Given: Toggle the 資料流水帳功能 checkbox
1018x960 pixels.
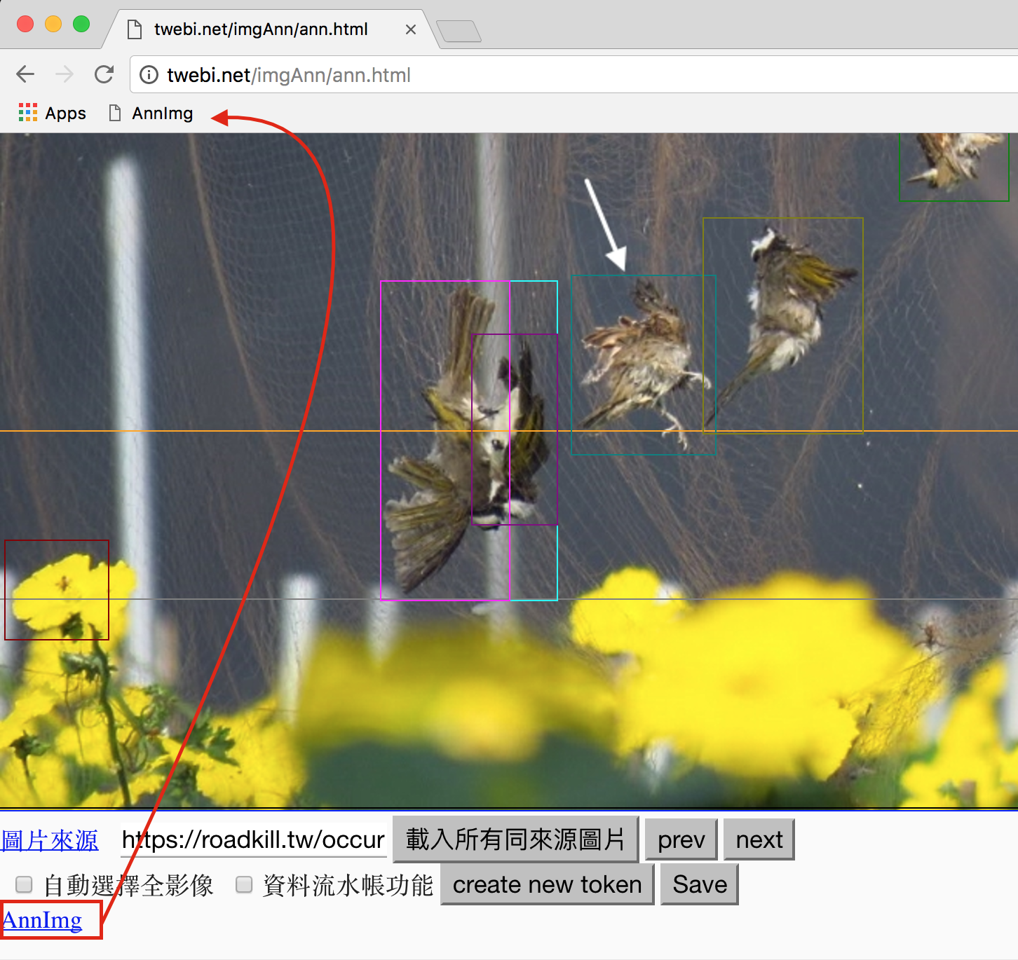Looking at the screenshot, I should pos(244,884).
